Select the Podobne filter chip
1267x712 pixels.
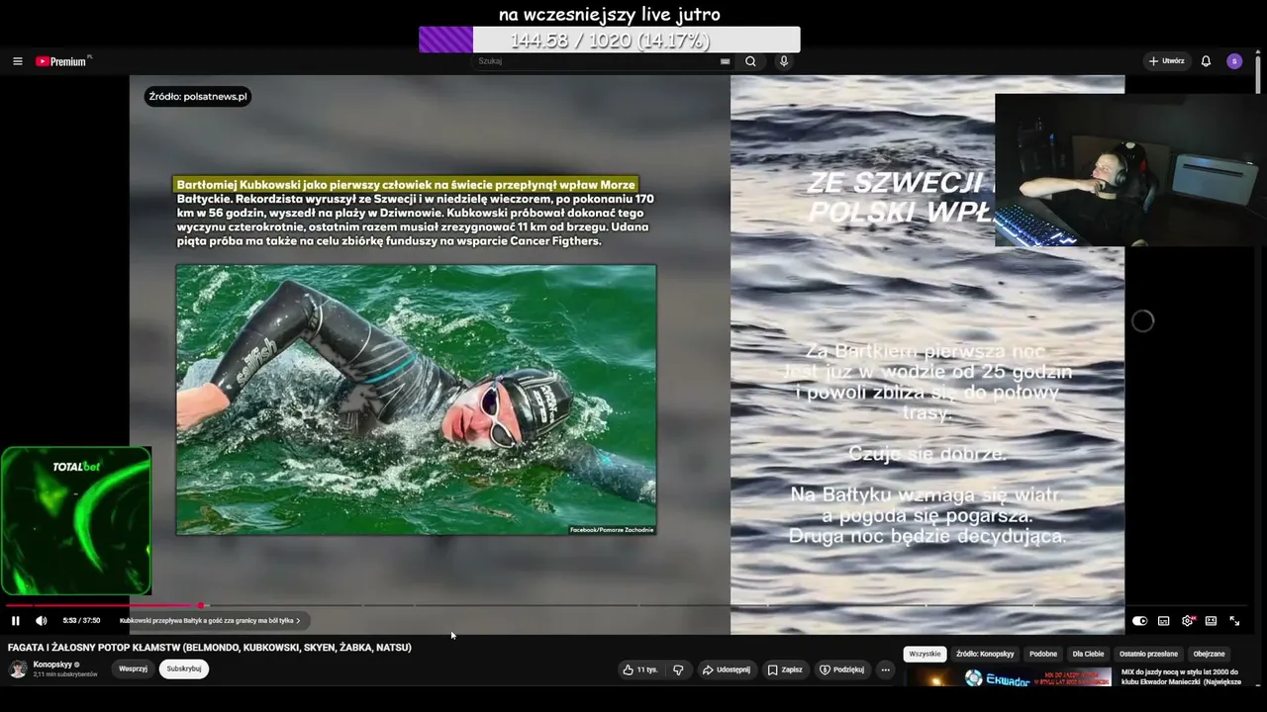(1043, 654)
